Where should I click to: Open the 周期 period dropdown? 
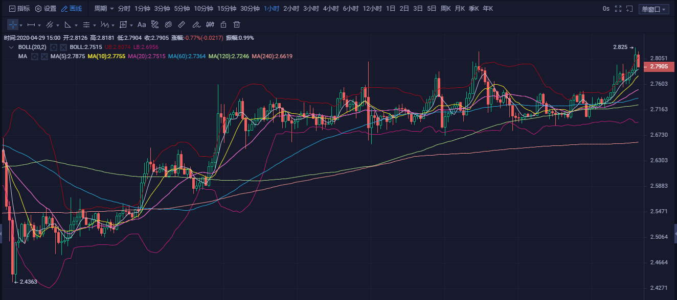[x=104, y=9]
